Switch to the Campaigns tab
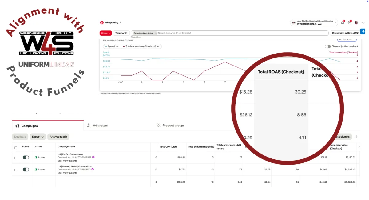This screenshot has width=369, height=200. point(48,126)
